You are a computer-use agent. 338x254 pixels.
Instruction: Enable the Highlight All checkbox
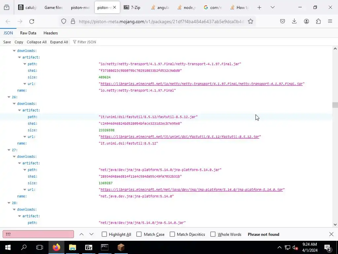104,234
